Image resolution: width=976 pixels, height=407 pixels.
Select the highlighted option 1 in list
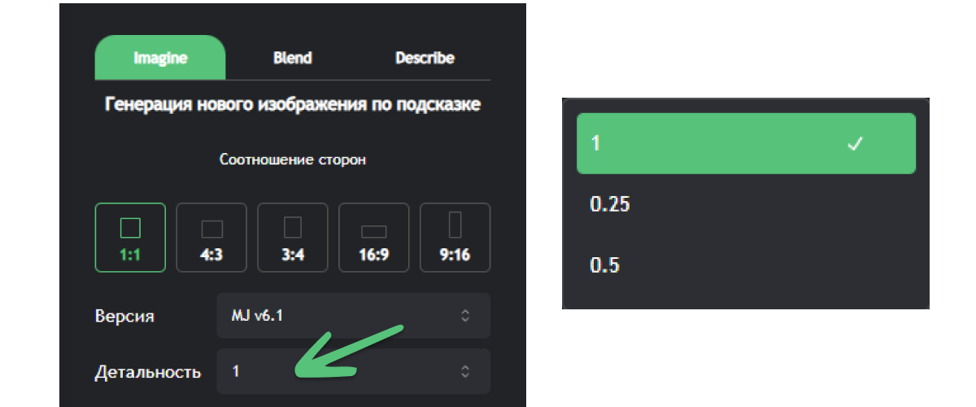click(x=746, y=143)
